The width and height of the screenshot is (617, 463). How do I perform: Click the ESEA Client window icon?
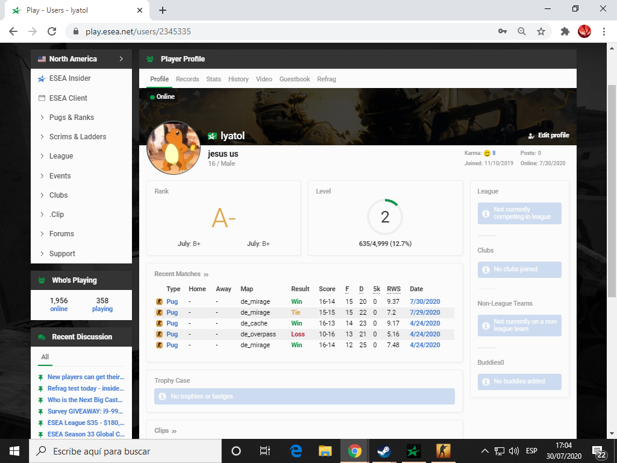42,98
